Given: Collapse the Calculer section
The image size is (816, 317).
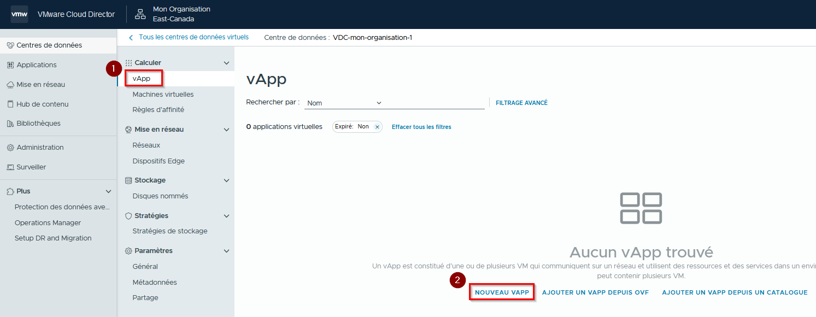Looking at the screenshot, I should click(x=227, y=63).
